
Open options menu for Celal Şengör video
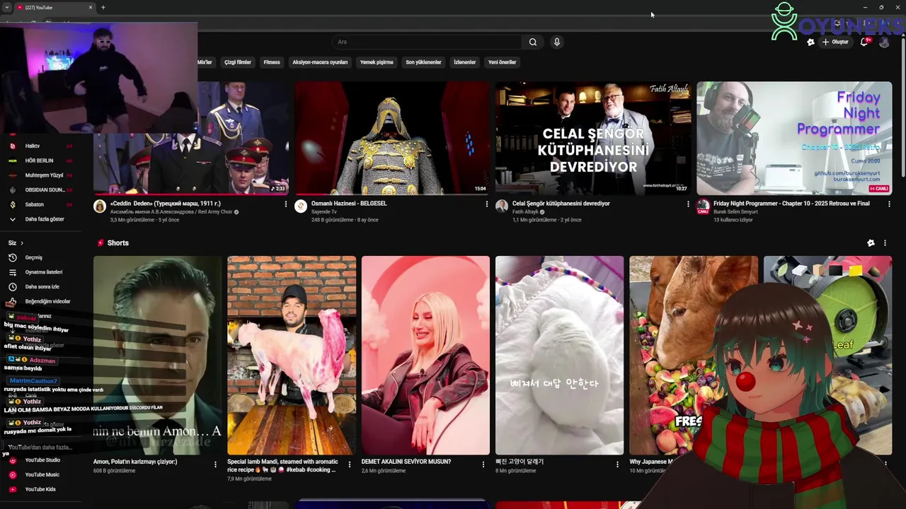[688, 204]
